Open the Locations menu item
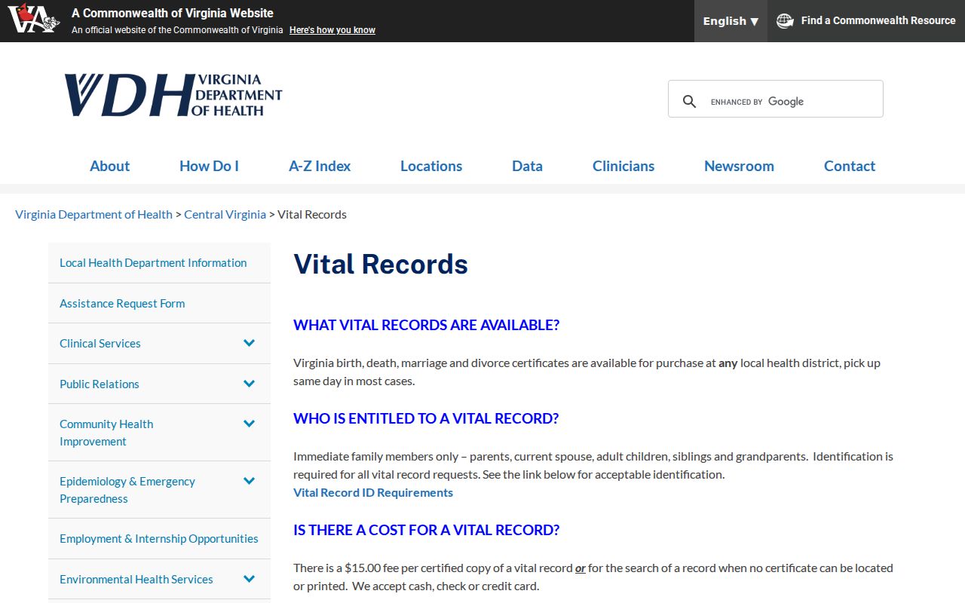965x603 pixels. 431,166
